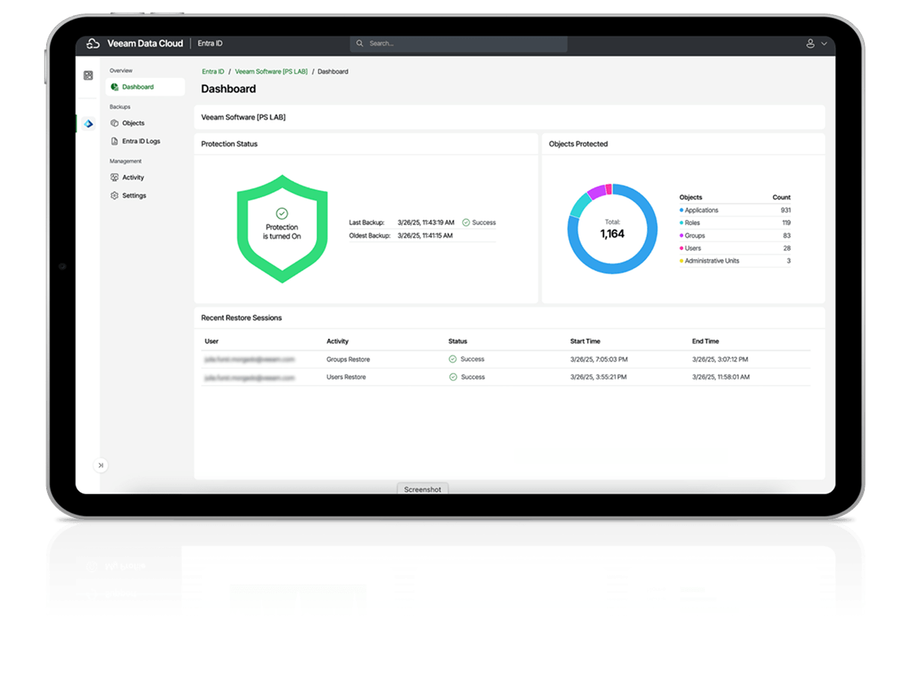Click the user profile icon in the top bar
This screenshot has height=700, width=909.
[810, 43]
